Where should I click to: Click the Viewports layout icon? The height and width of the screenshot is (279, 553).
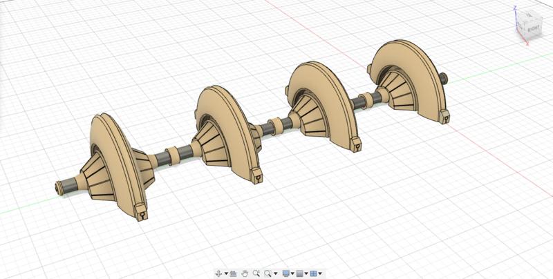coord(314,273)
